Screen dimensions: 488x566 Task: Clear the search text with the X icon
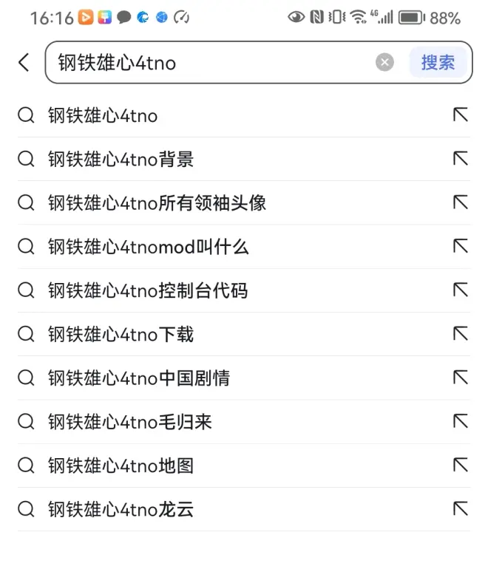click(x=384, y=63)
